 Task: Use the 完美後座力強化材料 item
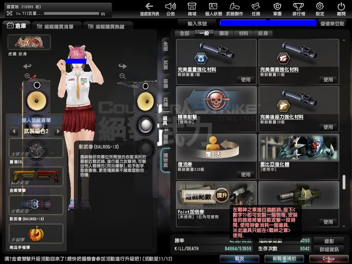[328, 127]
